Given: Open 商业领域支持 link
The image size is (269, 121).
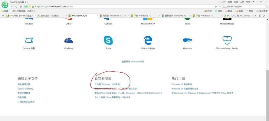Looking at the screenshot, I should coord(24,84).
